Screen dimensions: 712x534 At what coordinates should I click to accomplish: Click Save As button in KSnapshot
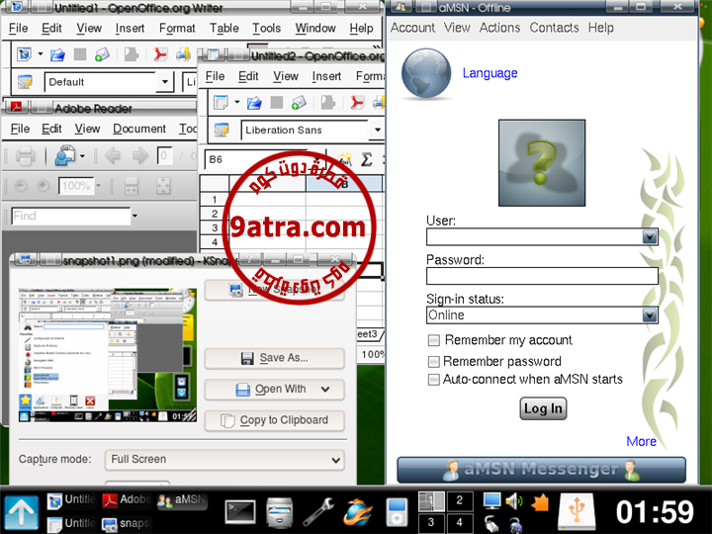[274, 358]
